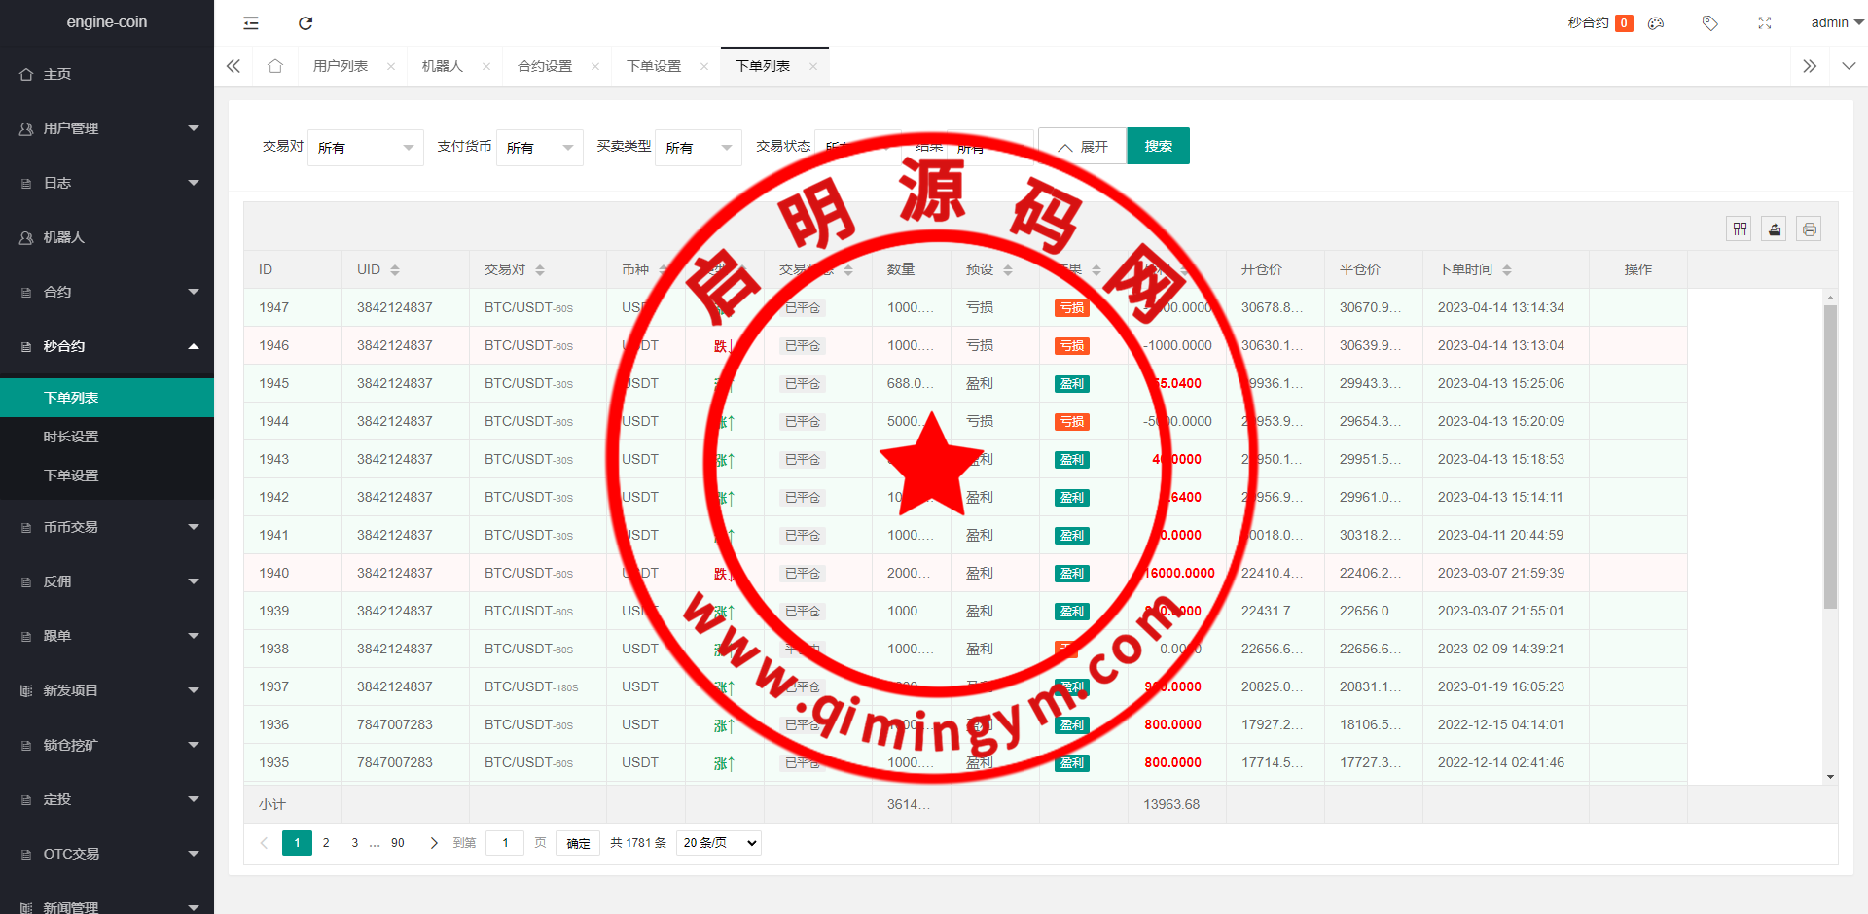Click the tag note icon in header
Screen dimensions: 1868x914
point(1709,23)
